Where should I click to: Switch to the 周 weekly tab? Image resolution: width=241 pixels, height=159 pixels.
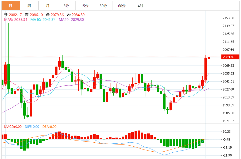click(29, 6)
